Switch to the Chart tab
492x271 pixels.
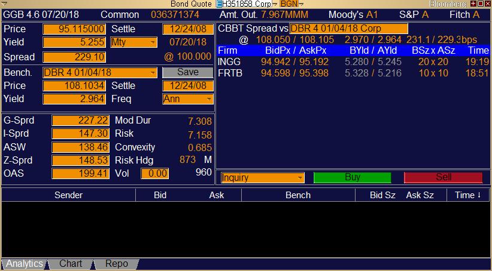(71, 264)
